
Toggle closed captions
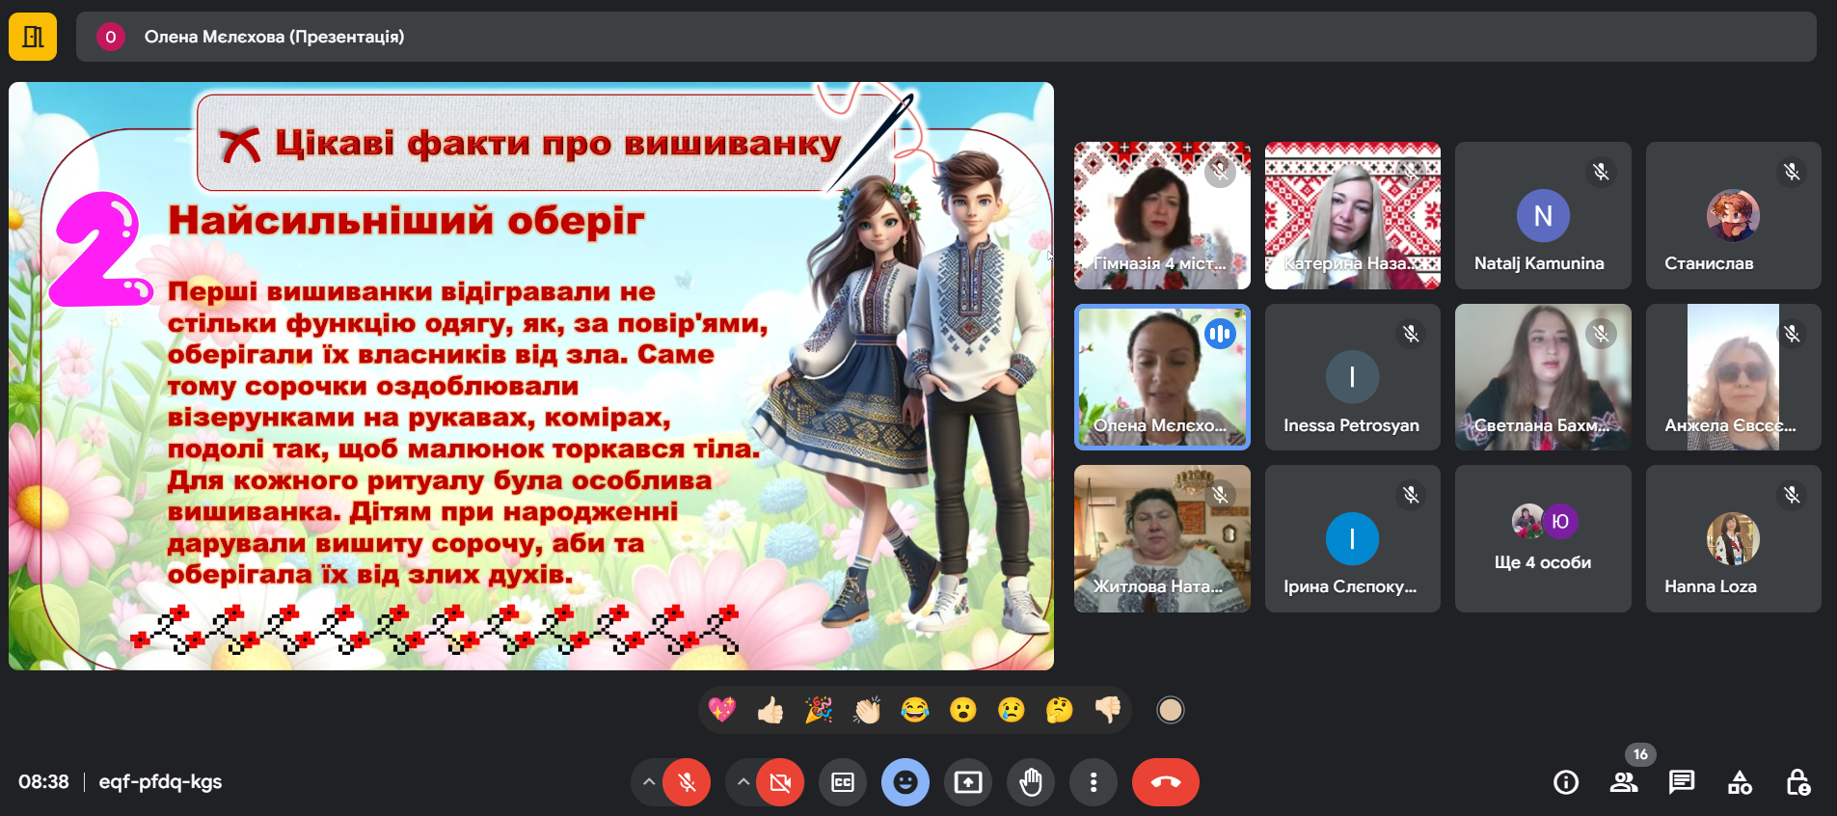pos(843,782)
